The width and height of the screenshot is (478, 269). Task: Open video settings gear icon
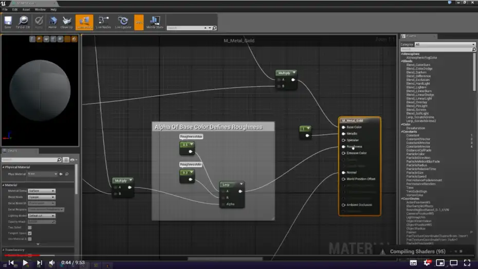427,263
